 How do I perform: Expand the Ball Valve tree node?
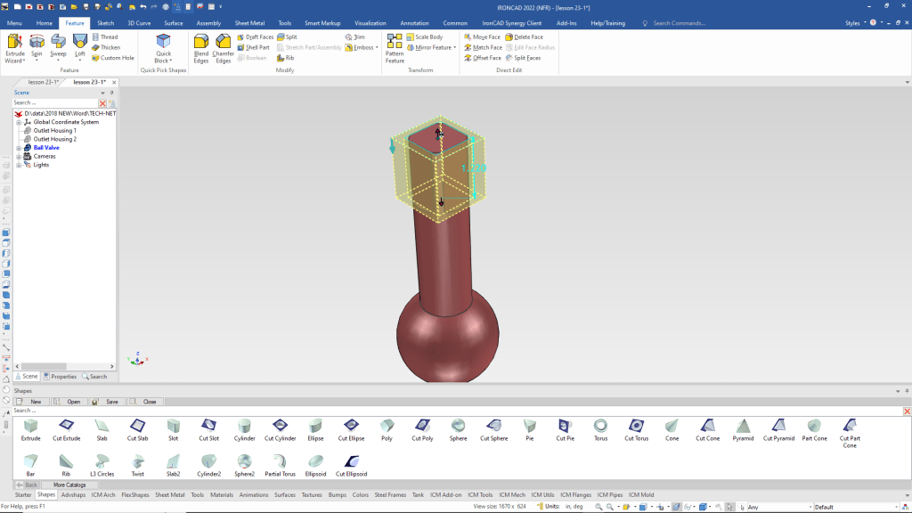click(19, 148)
